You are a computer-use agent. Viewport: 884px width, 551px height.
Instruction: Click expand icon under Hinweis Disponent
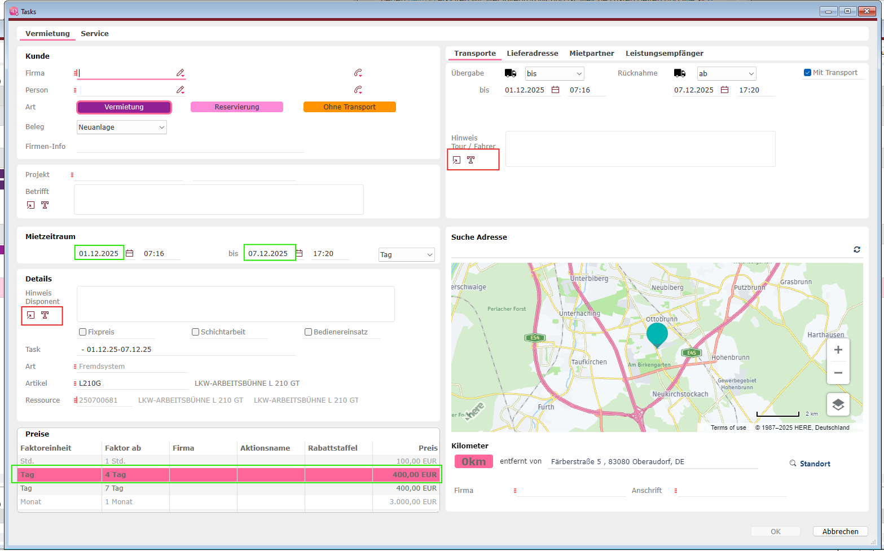pos(31,315)
